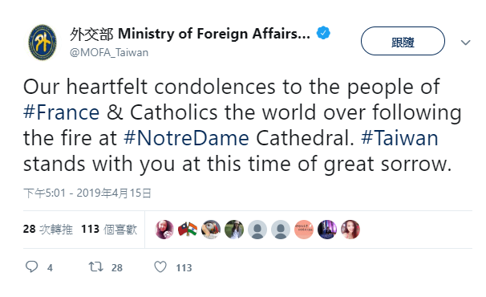Image resolution: width=486 pixels, height=297 pixels.
Task: Like the tweet with the heart icon
Action: 160,266
